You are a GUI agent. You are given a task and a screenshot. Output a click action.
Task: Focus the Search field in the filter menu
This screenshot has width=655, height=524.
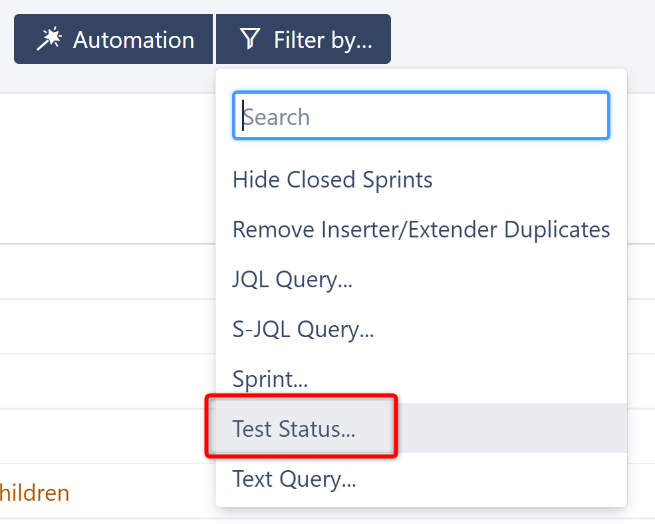(421, 116)
